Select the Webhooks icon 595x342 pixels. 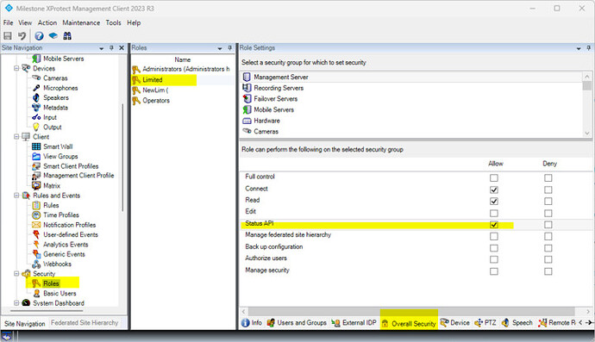[36, 264]
